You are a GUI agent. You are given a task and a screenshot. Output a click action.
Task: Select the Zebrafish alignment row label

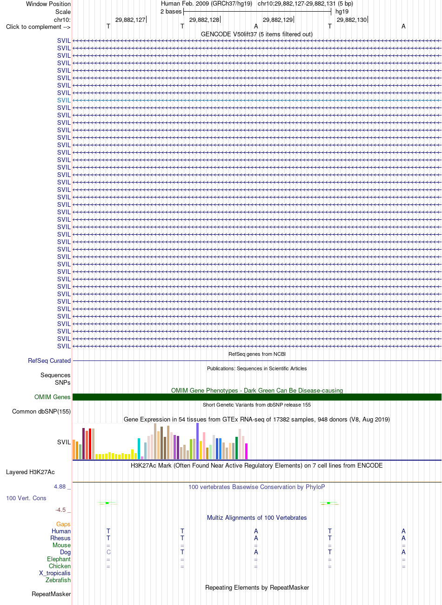tap(58, 580)
